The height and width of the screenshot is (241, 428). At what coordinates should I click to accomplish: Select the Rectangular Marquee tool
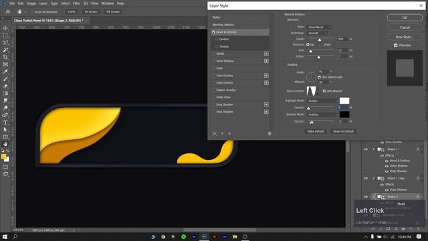pyautogui.click(x=5, y=35)
